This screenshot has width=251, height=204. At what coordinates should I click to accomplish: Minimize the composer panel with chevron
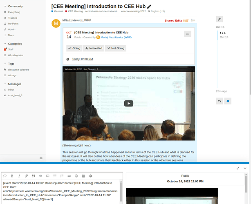coord(245,168)
